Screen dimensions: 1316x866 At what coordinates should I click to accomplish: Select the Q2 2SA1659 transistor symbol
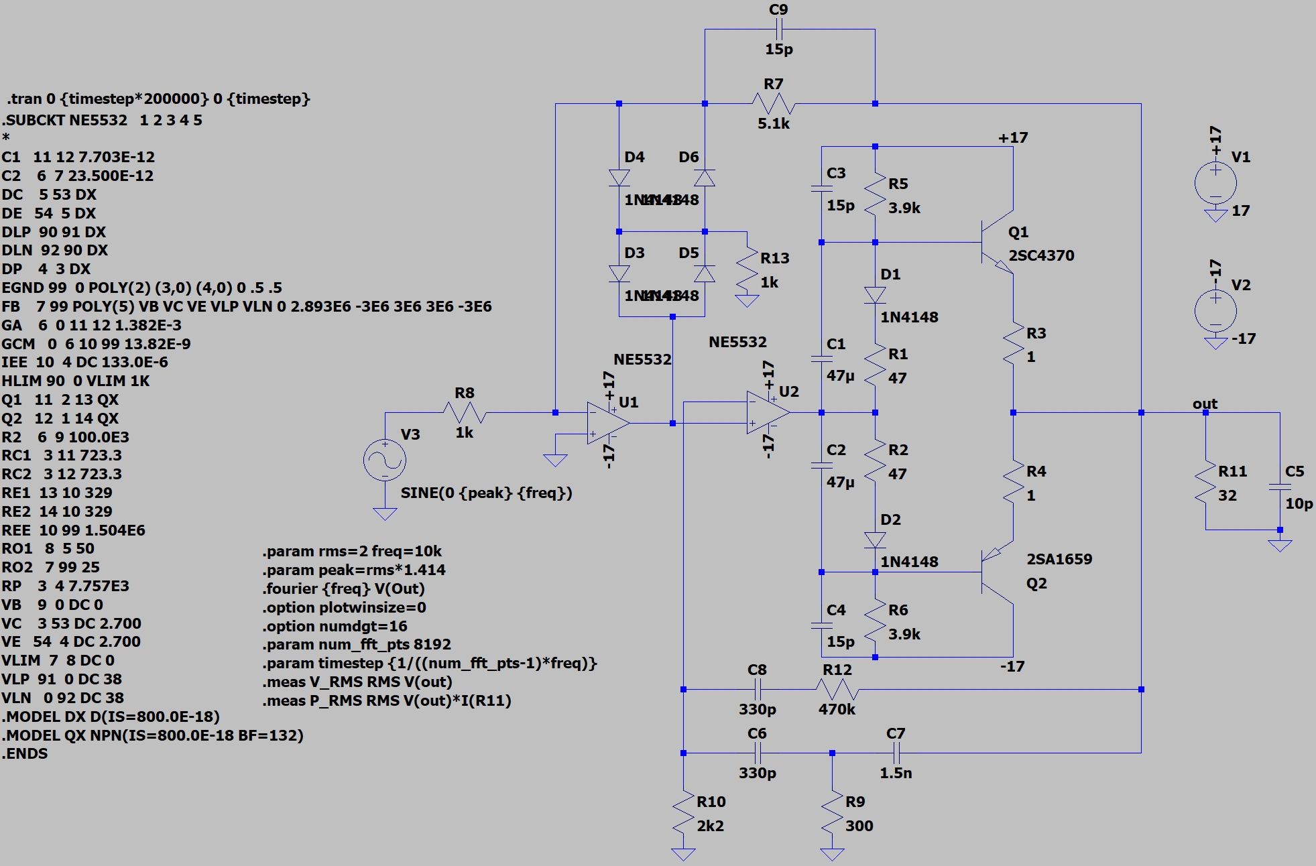(997, 572)
